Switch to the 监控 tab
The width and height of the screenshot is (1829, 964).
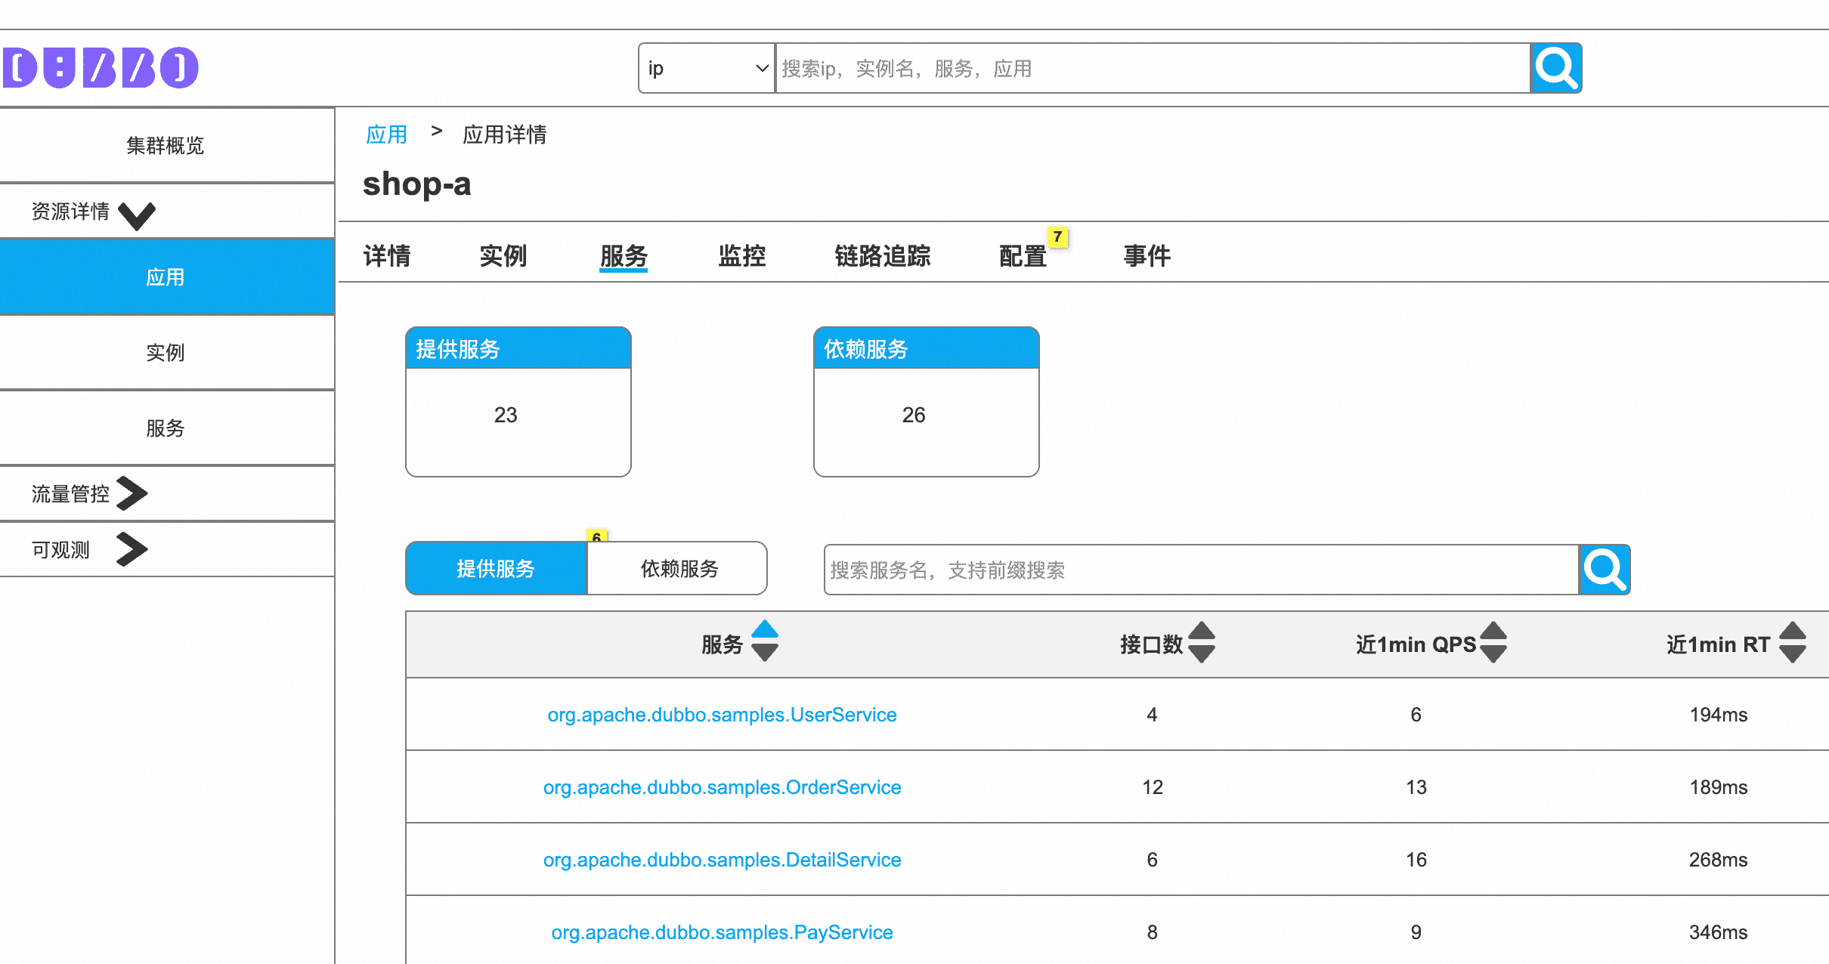pyautogui.click(x=741, y=256)
